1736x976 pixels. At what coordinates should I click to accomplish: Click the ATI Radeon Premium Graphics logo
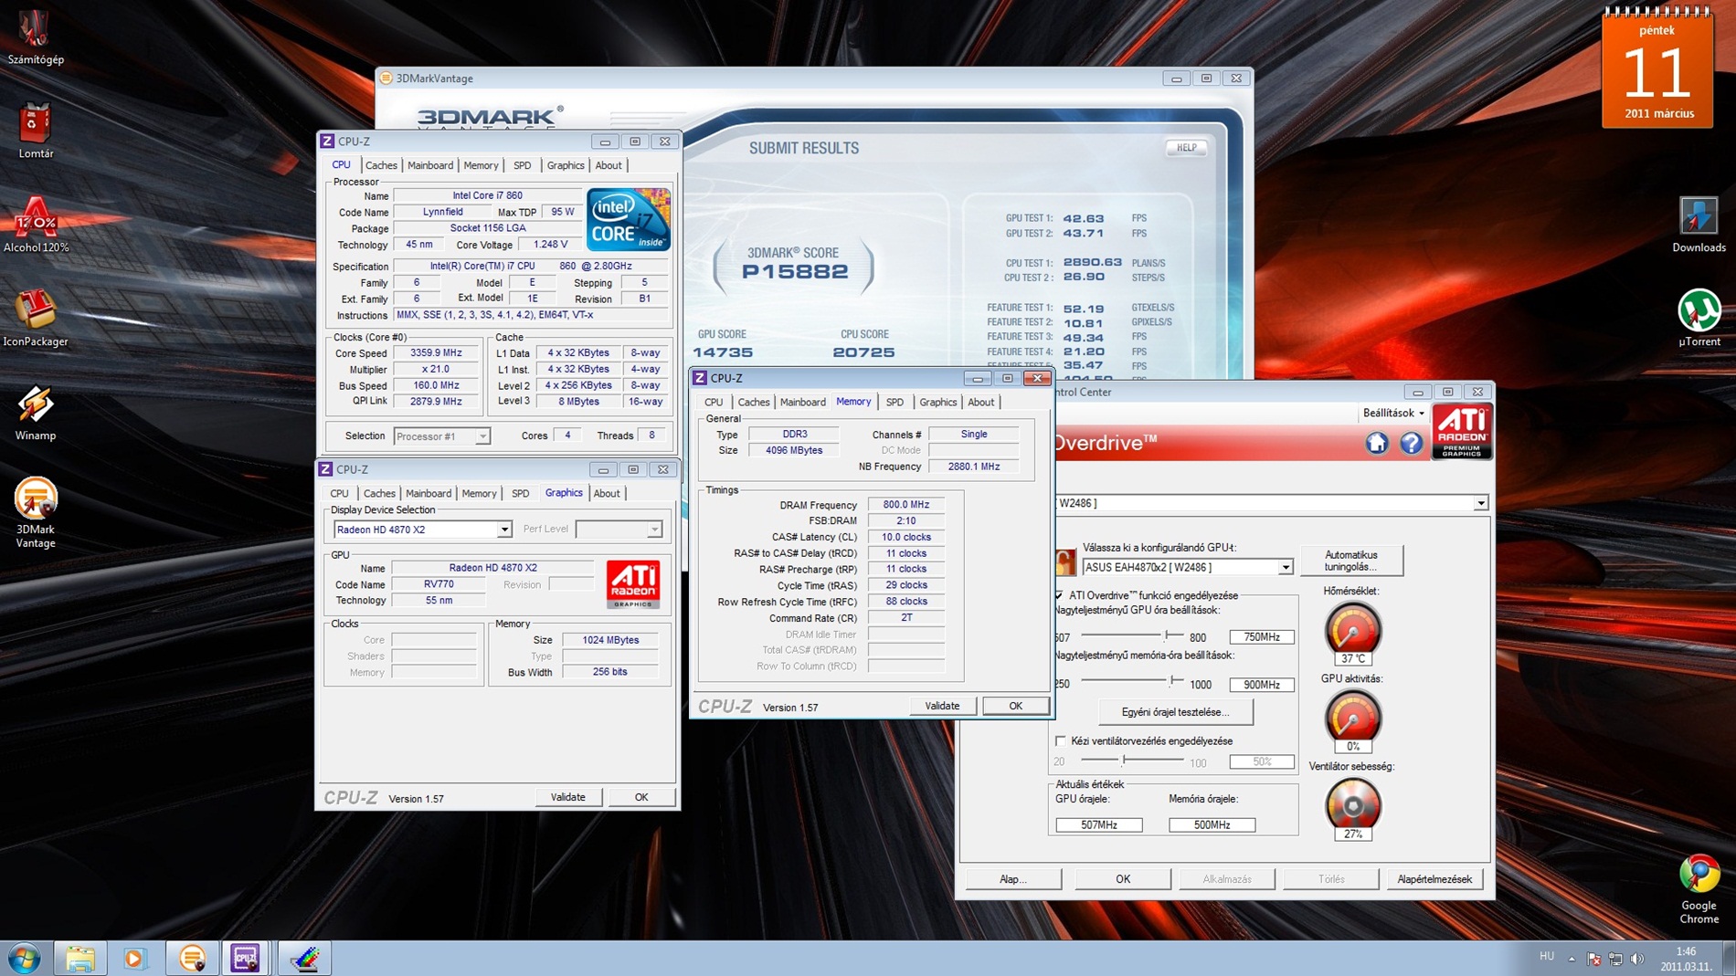coord(1462,432)
